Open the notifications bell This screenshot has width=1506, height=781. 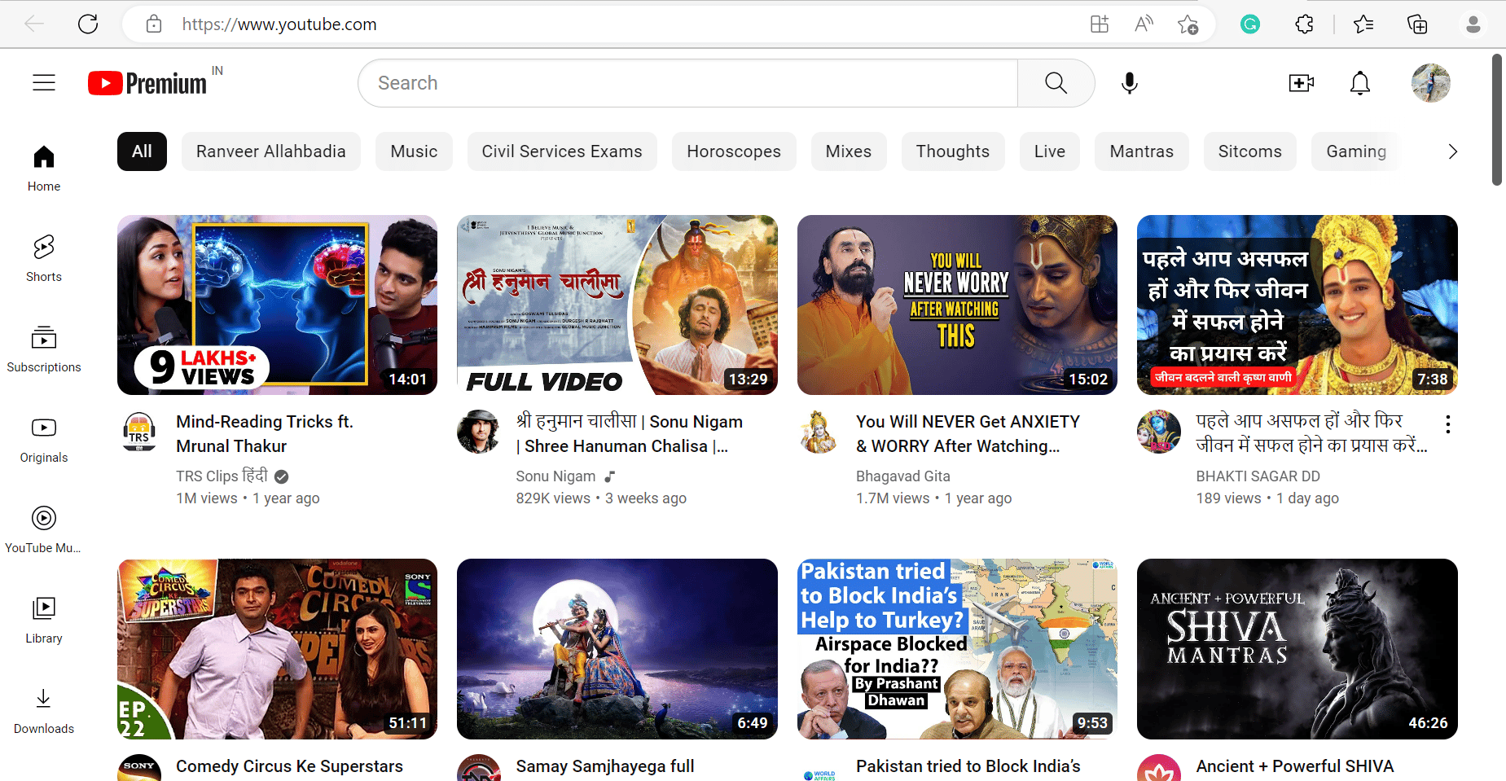(x=1359, y=82)
